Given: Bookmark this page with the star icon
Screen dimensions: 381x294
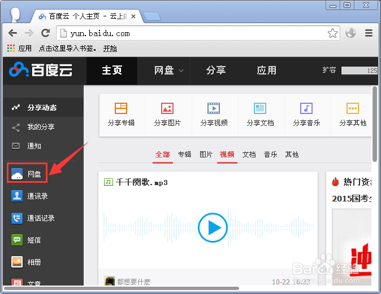Looking at the screenshot, I should pos(332,33).
